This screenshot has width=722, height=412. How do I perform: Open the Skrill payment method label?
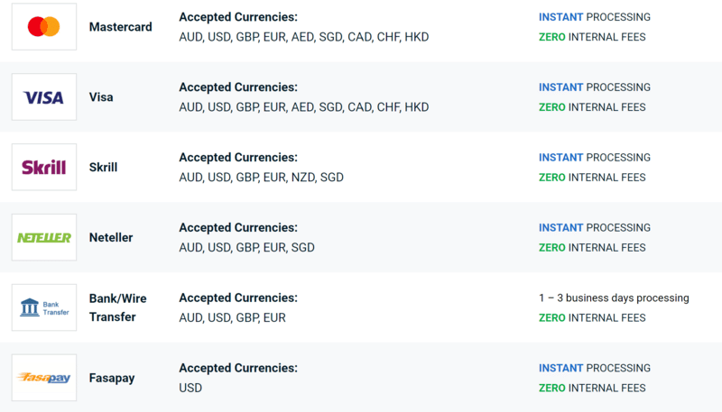(x=103, y=168)
